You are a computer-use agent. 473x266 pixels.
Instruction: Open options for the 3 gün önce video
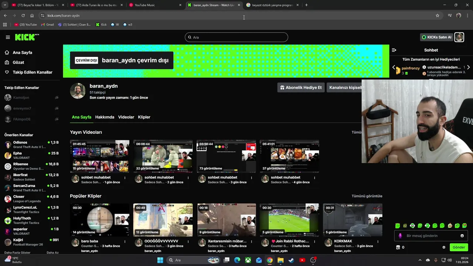251,178
